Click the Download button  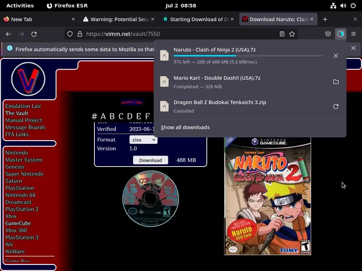point(151,160)
